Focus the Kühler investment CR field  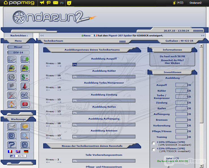182,91
